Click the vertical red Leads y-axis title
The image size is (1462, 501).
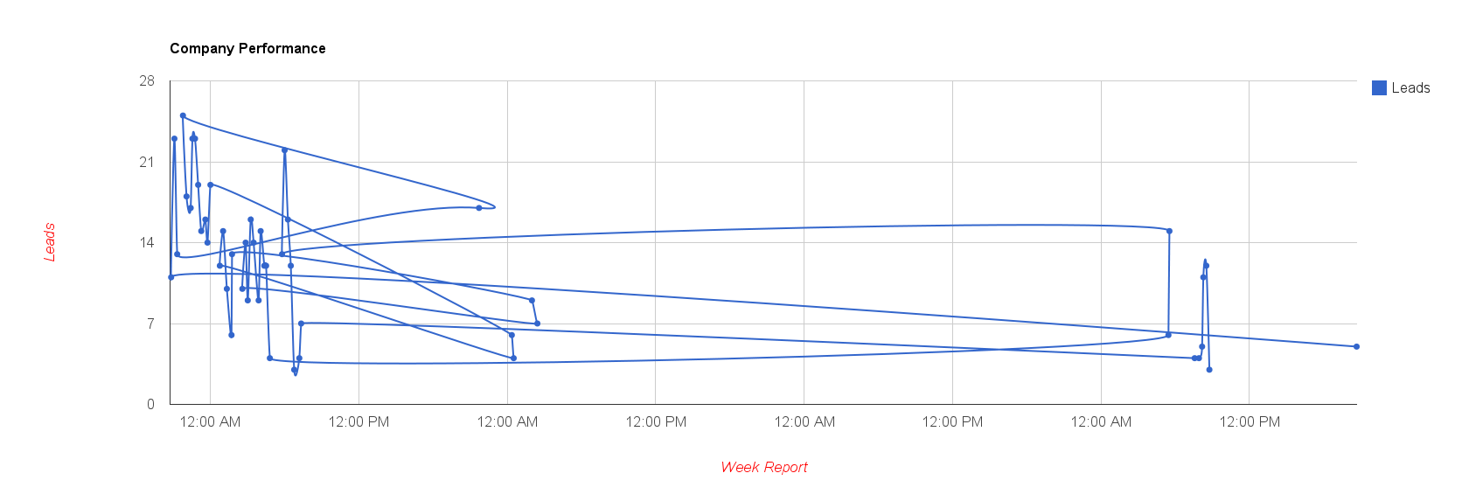[x=50, y=242]
